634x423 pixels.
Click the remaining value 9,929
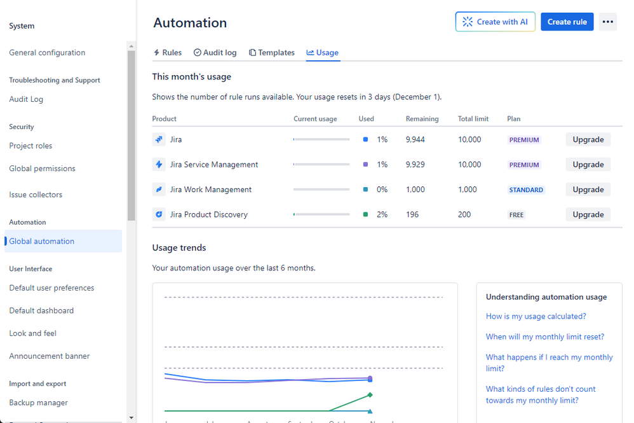pyautogui.click(x=415, y=165)
